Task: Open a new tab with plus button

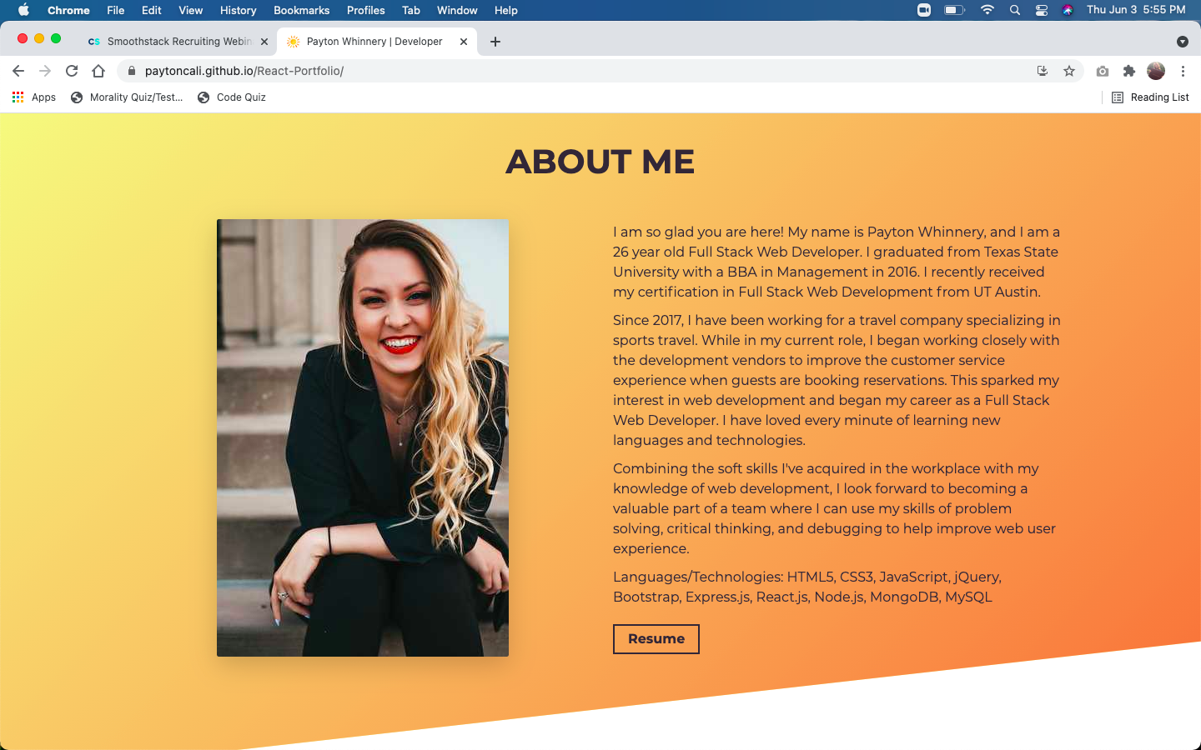Action: [495, 42]
